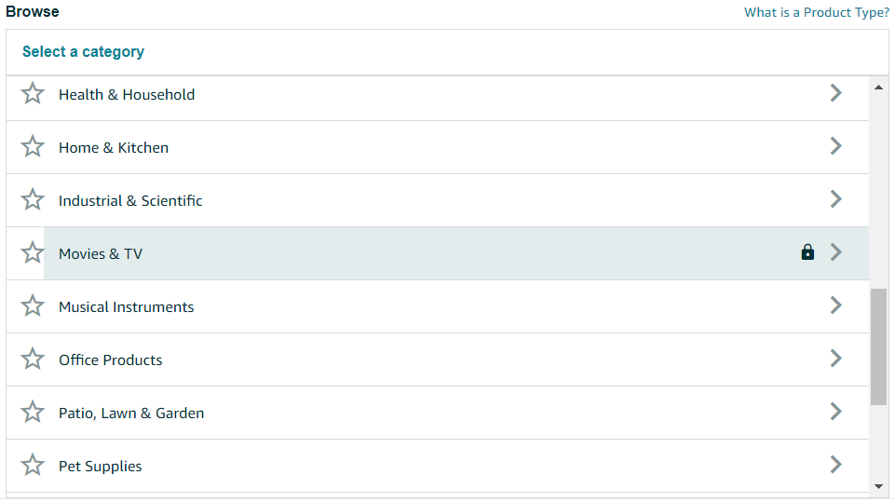The width and height of the screenshot is (895, 502).
Task: Click the scrollbar down arrow
Action: 878,486
